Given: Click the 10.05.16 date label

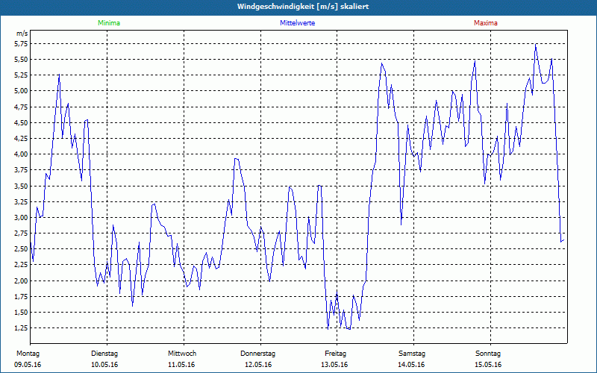Looking at the screenshot, I should (104, 365).
